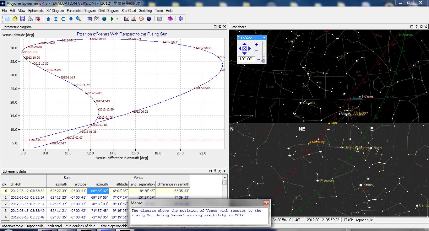Zoom out with Nav/Zoom minus button
429x231 pixels.
256,51
